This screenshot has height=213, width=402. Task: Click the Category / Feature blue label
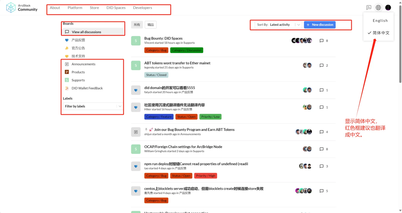point(159,117)
